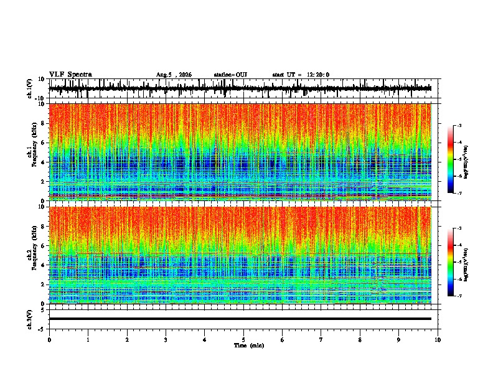Click the "8" kHz tick on the ch.2 frequency axis
This screenshot has width=493, height=381.
pos(43,227)
